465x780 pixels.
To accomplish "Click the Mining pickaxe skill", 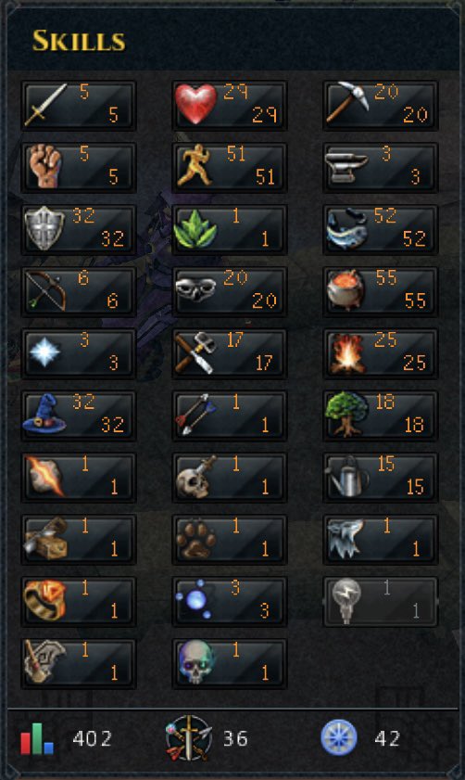I will click(381, 105).
